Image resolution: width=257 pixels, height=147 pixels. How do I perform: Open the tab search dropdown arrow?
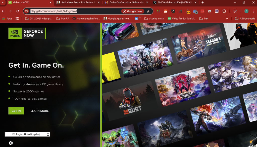[3, 3]
